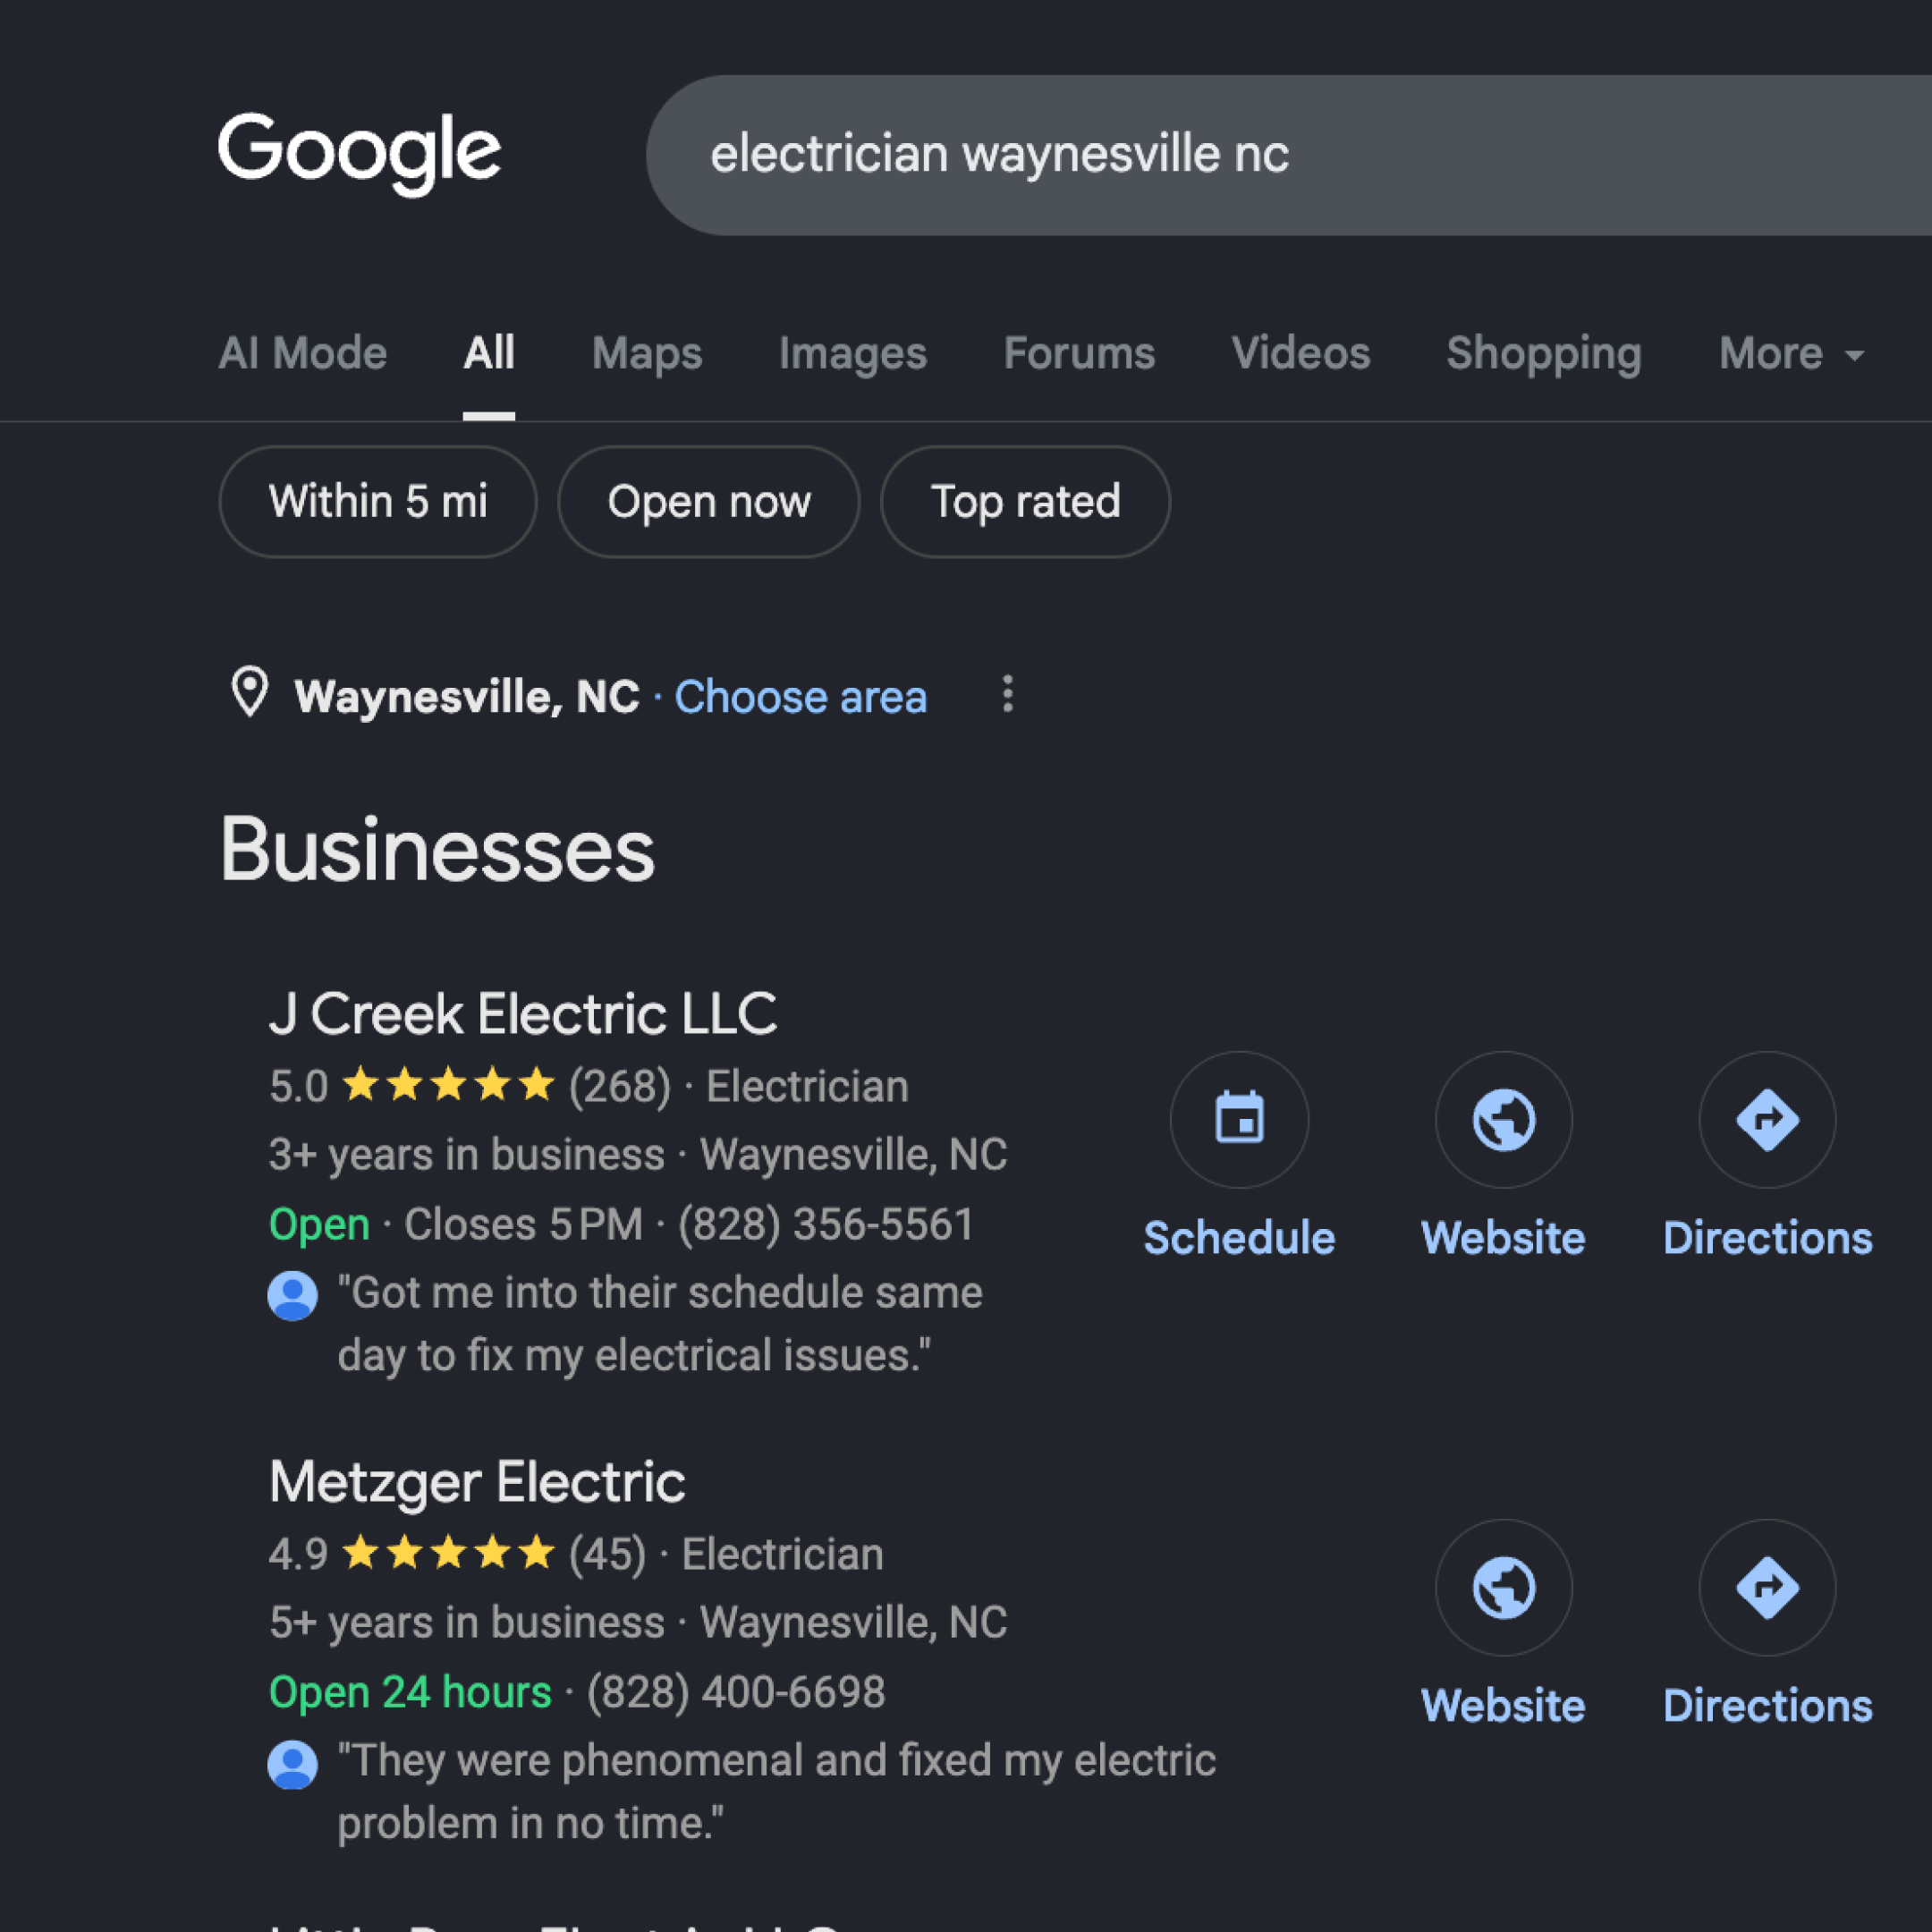Screen dimensions: 1932x1932
Task: Click the Google logo
Action: 359,153
